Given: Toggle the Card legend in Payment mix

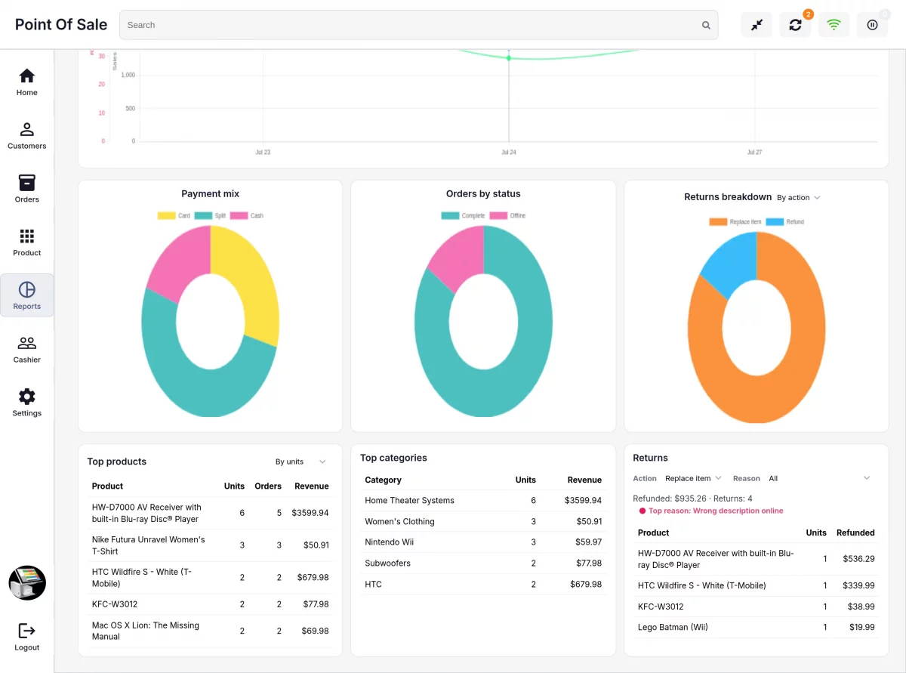Looking at the screenshot, I should [174, 216].
